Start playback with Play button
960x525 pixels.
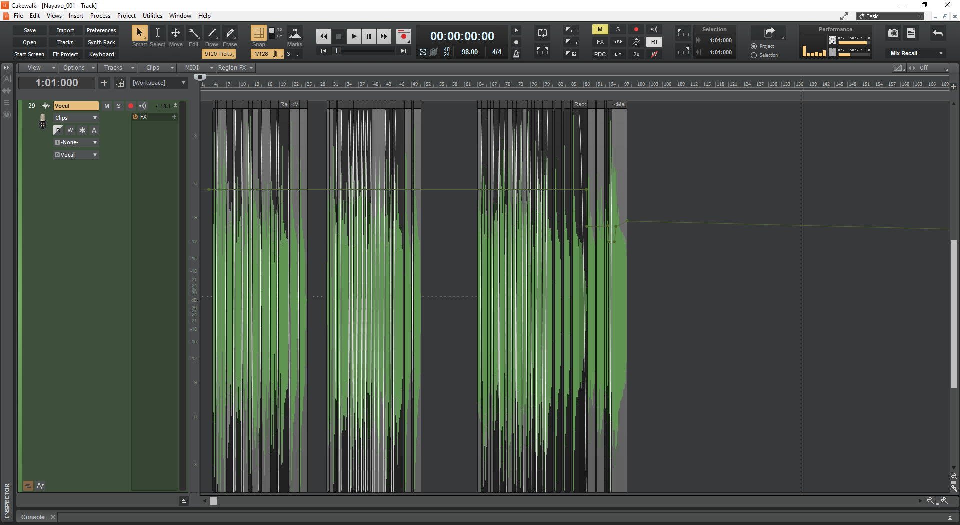pos(354,36)
